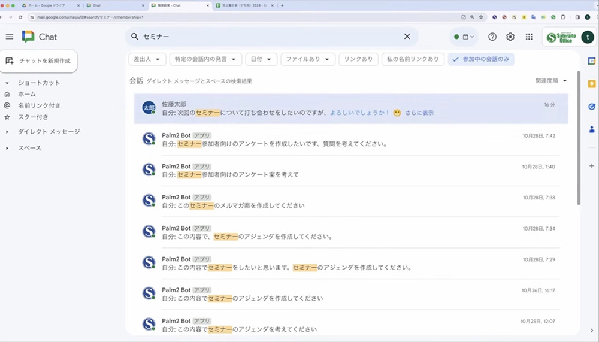The image size is (599, 342).
Task: Open the Palm2 Bot result from 10月26日 16:17
Action: point(350,294)
